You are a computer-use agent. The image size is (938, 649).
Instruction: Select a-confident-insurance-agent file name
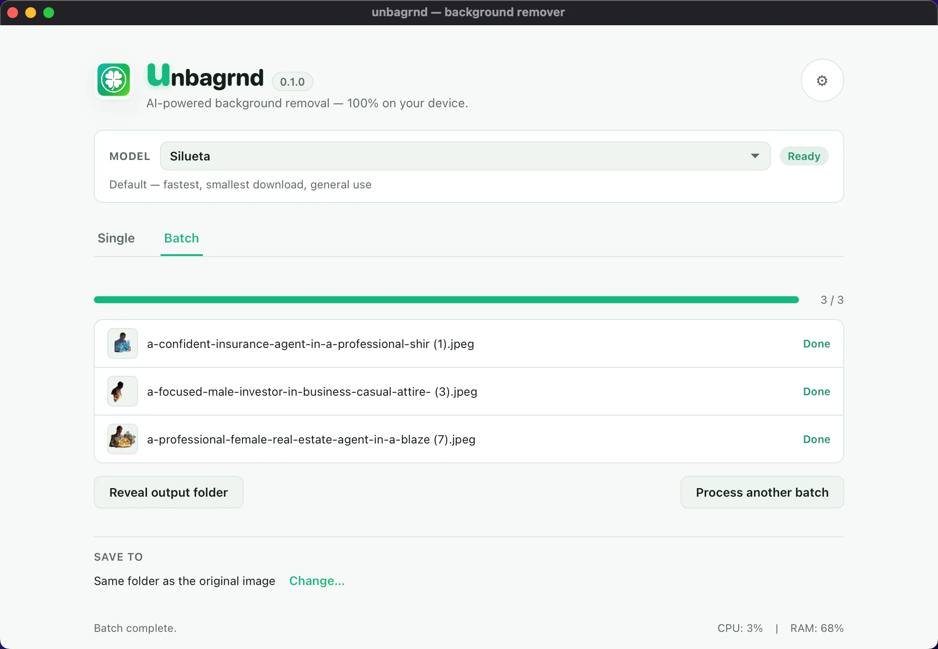(311, 344)
